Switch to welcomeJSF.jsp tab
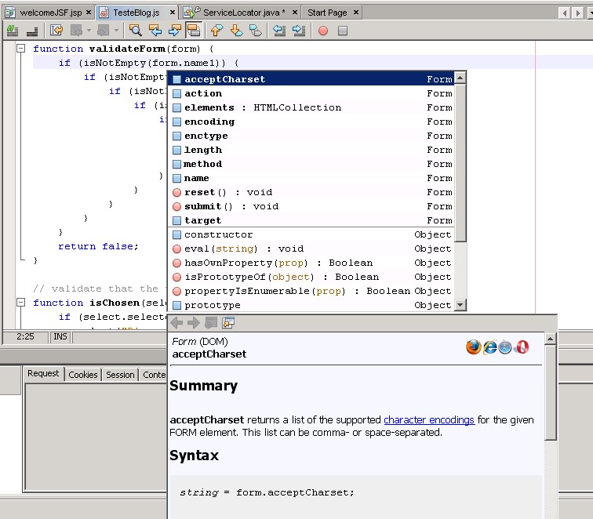This screenshot has height=519, width=593. [51, 13]
